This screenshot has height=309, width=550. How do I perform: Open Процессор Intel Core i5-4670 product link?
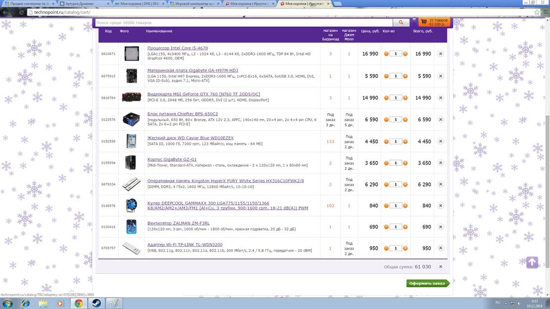pyautogui.click(x=178, y=48)
